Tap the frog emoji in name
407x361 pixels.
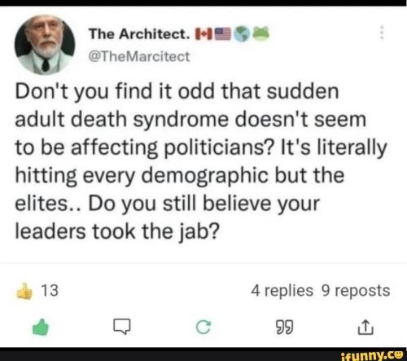click(x=261, y=33)
